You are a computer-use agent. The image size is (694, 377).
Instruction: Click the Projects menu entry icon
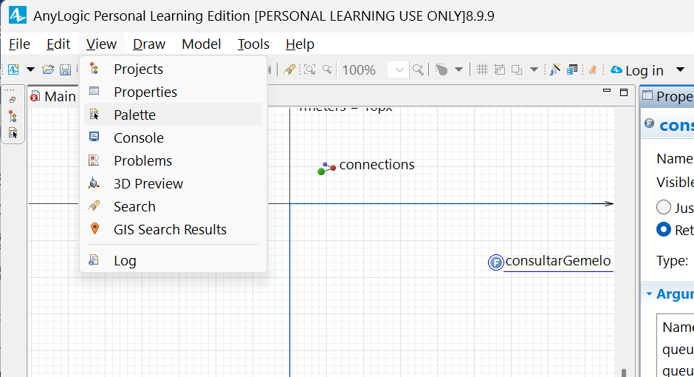tap(94, 68)
